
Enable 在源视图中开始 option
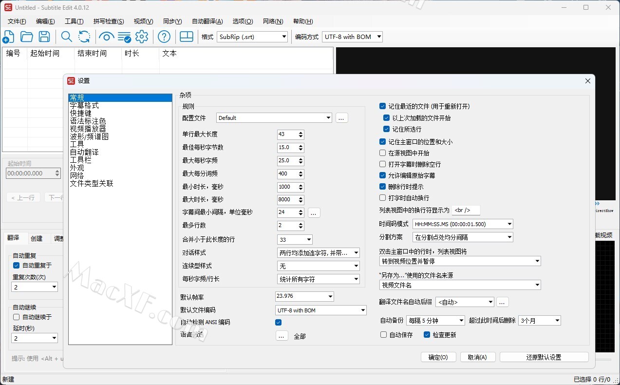point(382,153)
